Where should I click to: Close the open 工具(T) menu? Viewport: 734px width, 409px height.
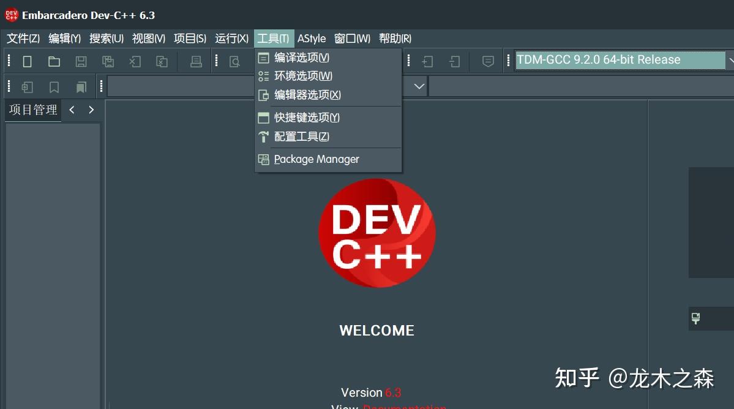click(x=274, y=39)
